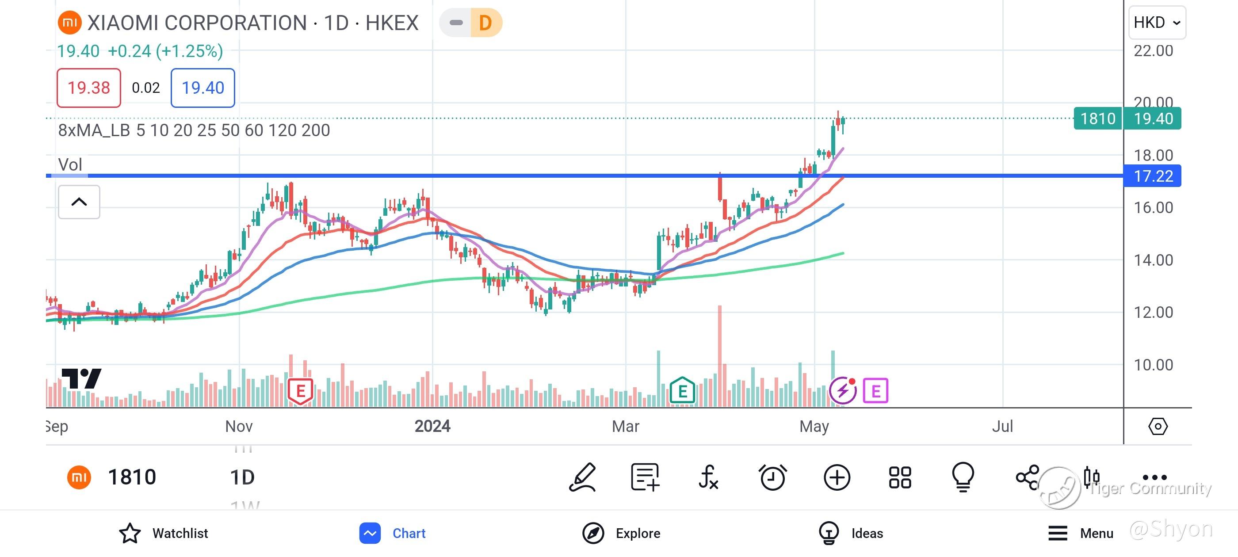Open the HKD currency dropdown
This screenshot has height=557, width=1238.
(1157, 23)
